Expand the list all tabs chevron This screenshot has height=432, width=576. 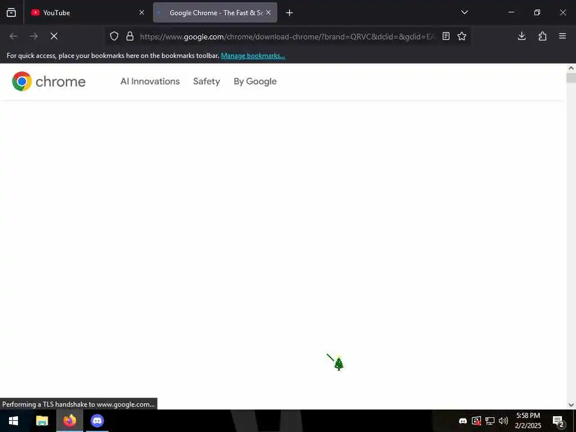click(x=464, y=12)
